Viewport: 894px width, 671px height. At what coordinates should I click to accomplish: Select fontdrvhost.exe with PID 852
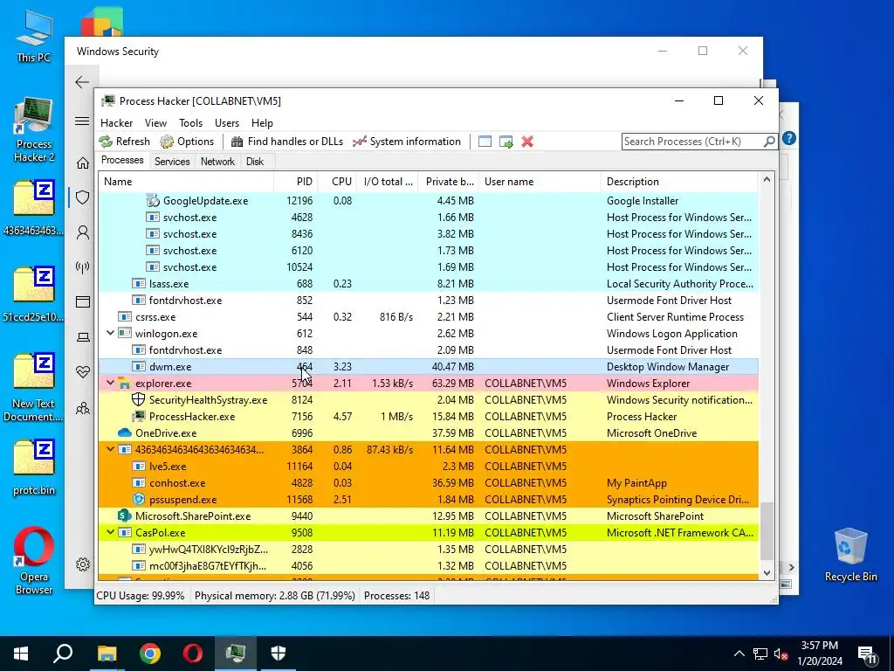pos(428,301)
